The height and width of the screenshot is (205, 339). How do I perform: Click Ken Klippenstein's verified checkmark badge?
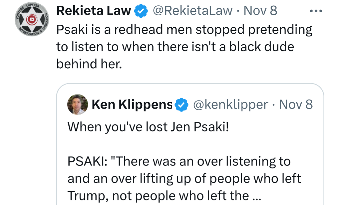(x=181, y=105)
